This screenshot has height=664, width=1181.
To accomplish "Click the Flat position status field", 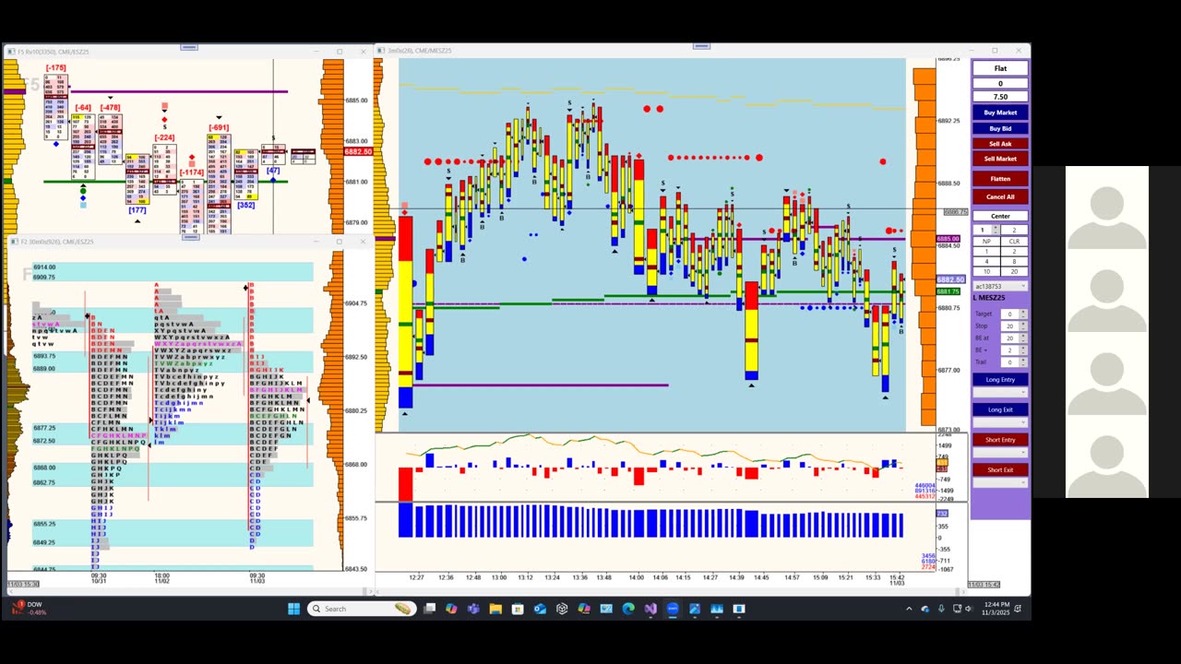I will [1000, 68].
